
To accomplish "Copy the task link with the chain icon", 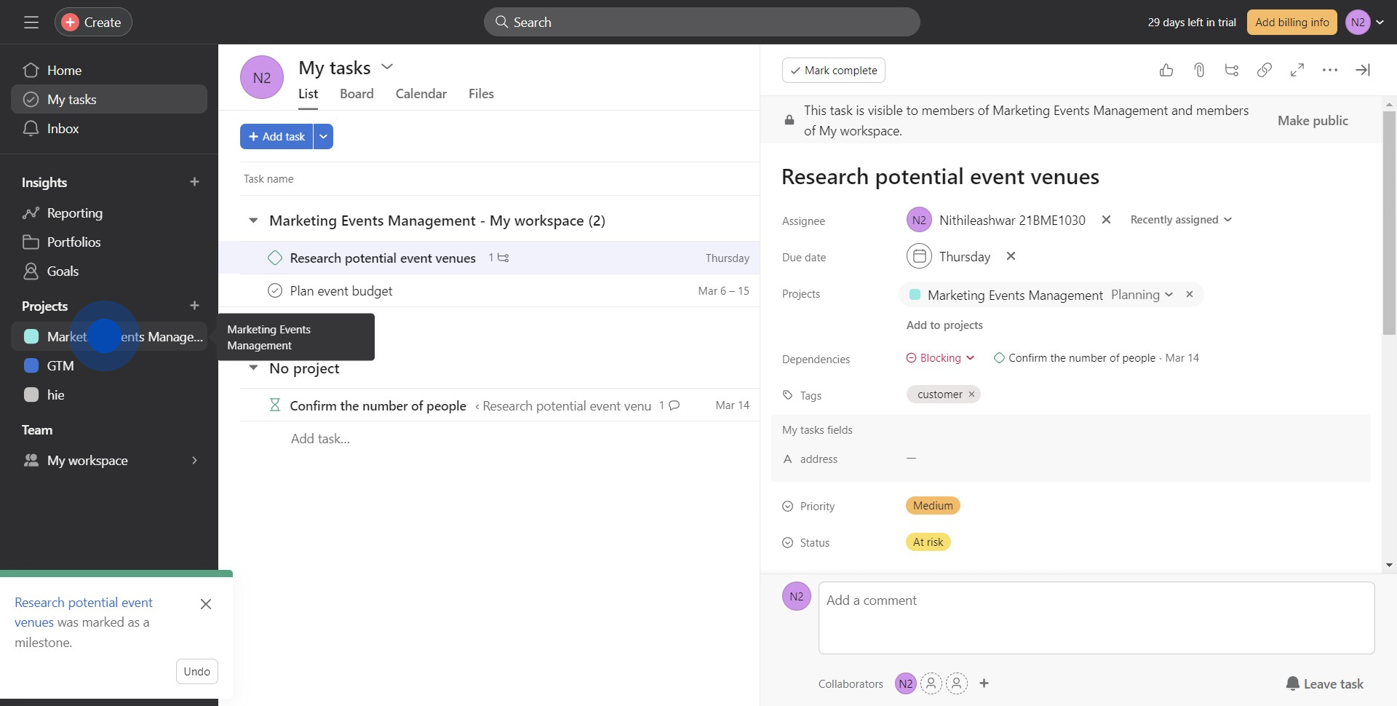I will [x=1264, y=70].
